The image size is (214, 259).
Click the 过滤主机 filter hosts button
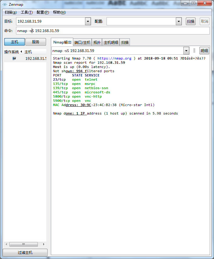[25, 253]
